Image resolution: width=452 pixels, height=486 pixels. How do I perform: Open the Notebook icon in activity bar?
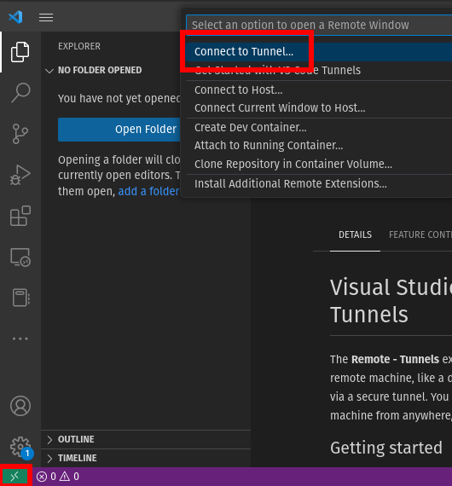tap(20, 298)
